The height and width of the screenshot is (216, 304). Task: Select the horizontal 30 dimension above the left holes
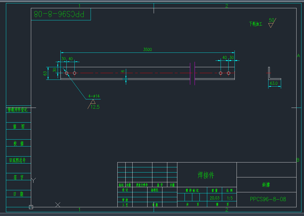pos(64,59)
